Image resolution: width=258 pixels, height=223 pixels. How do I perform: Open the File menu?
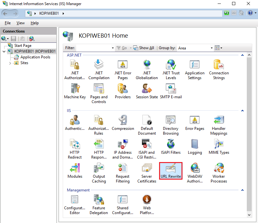8,23
